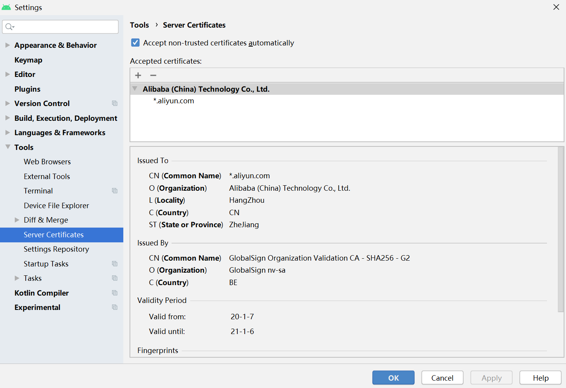Click the settings indicator icon beside Terminal
566x388 pixels.
(x=115, y=190)
